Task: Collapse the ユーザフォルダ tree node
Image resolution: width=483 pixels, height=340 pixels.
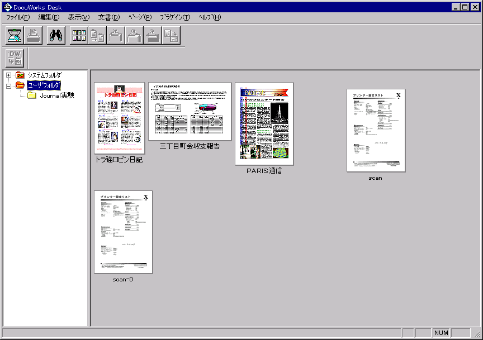Action: [x=9, y=85]
